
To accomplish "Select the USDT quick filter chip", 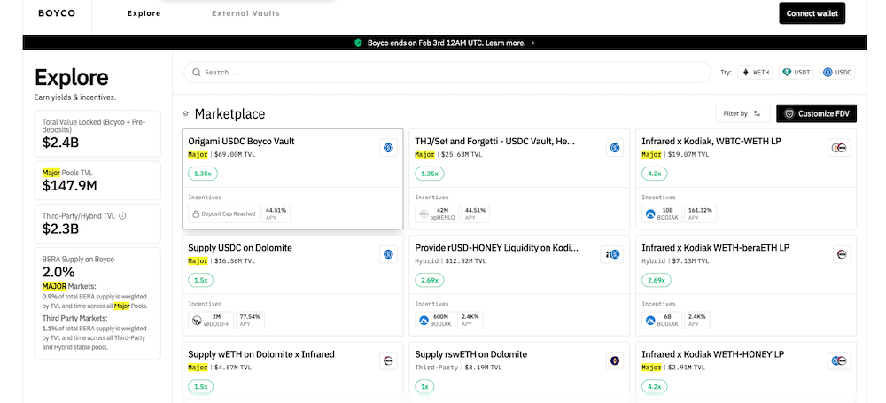I will point(796,73).
